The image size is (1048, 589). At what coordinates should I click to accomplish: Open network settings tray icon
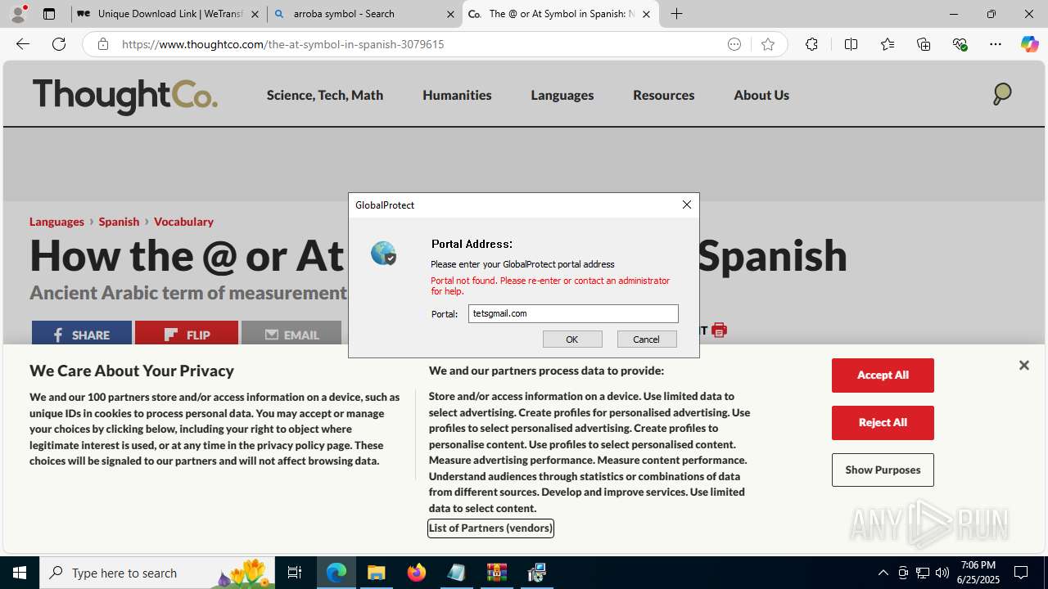[x=923, y=573]
